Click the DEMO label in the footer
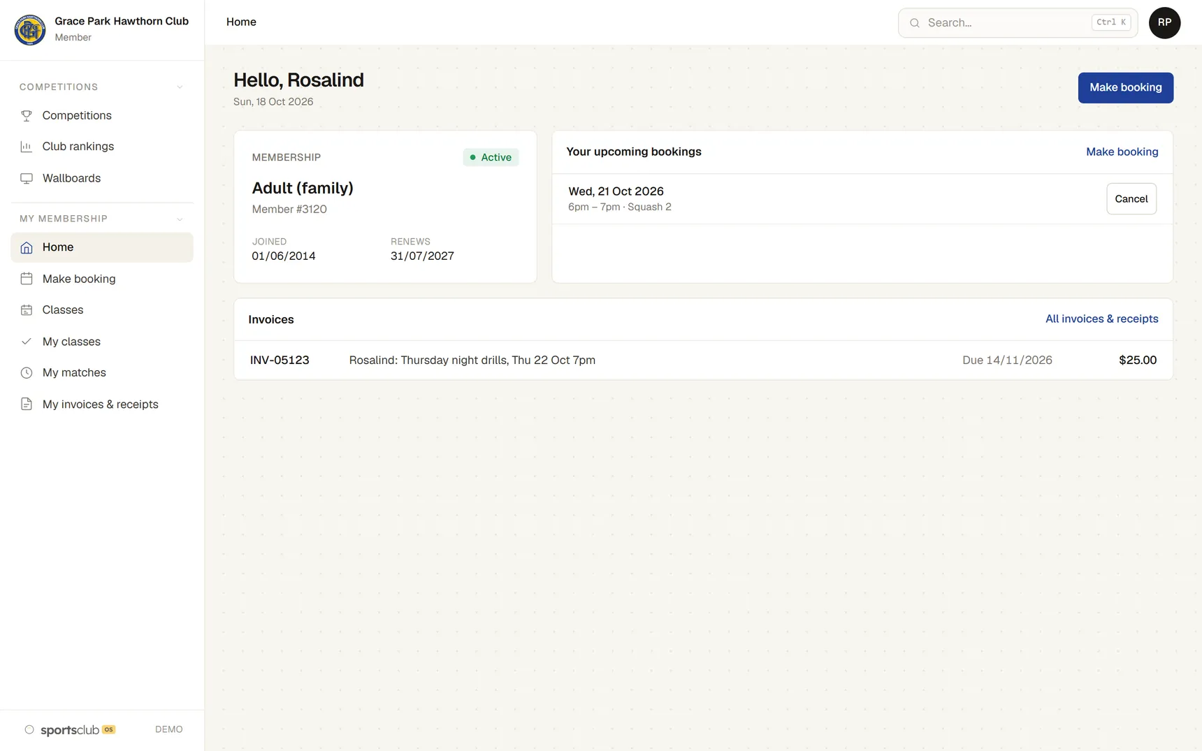This screenshot has width=1202, height=751. pyautogui.click(x=168, y=730)
